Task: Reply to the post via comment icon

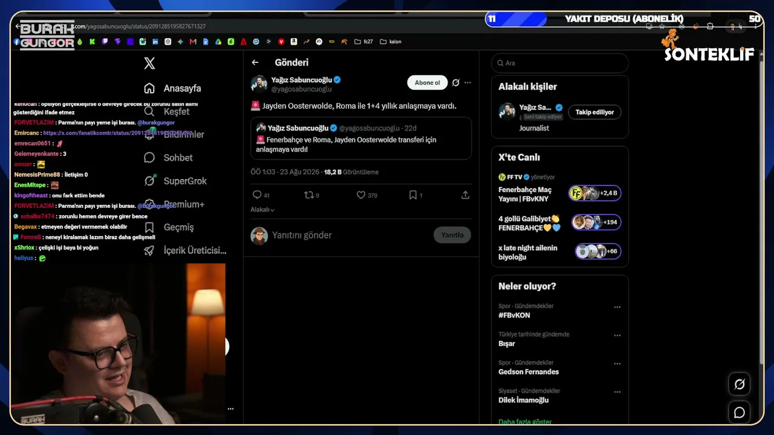Action: pyautogui.click(x=257, y=195)
